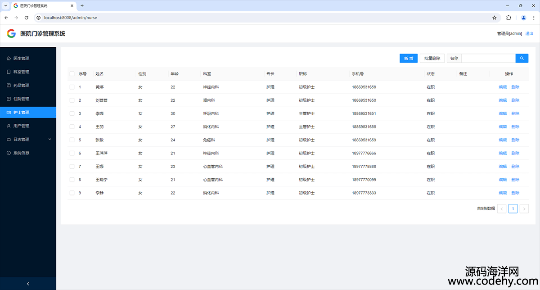
Task: Check the box for nurse 黄婷
Action: click(x=72, y=87)
